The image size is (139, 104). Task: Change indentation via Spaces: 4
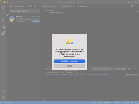point(108,103)
